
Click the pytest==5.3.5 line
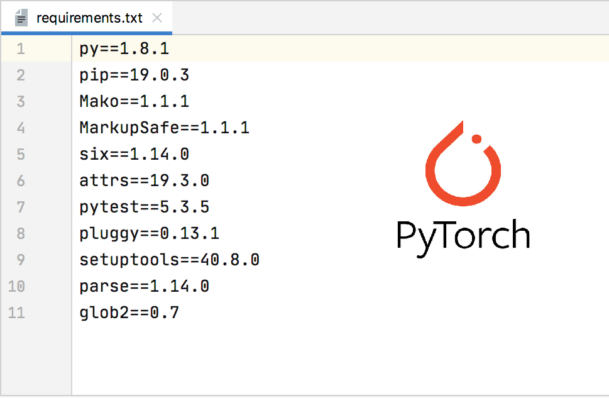click(145, 207)
